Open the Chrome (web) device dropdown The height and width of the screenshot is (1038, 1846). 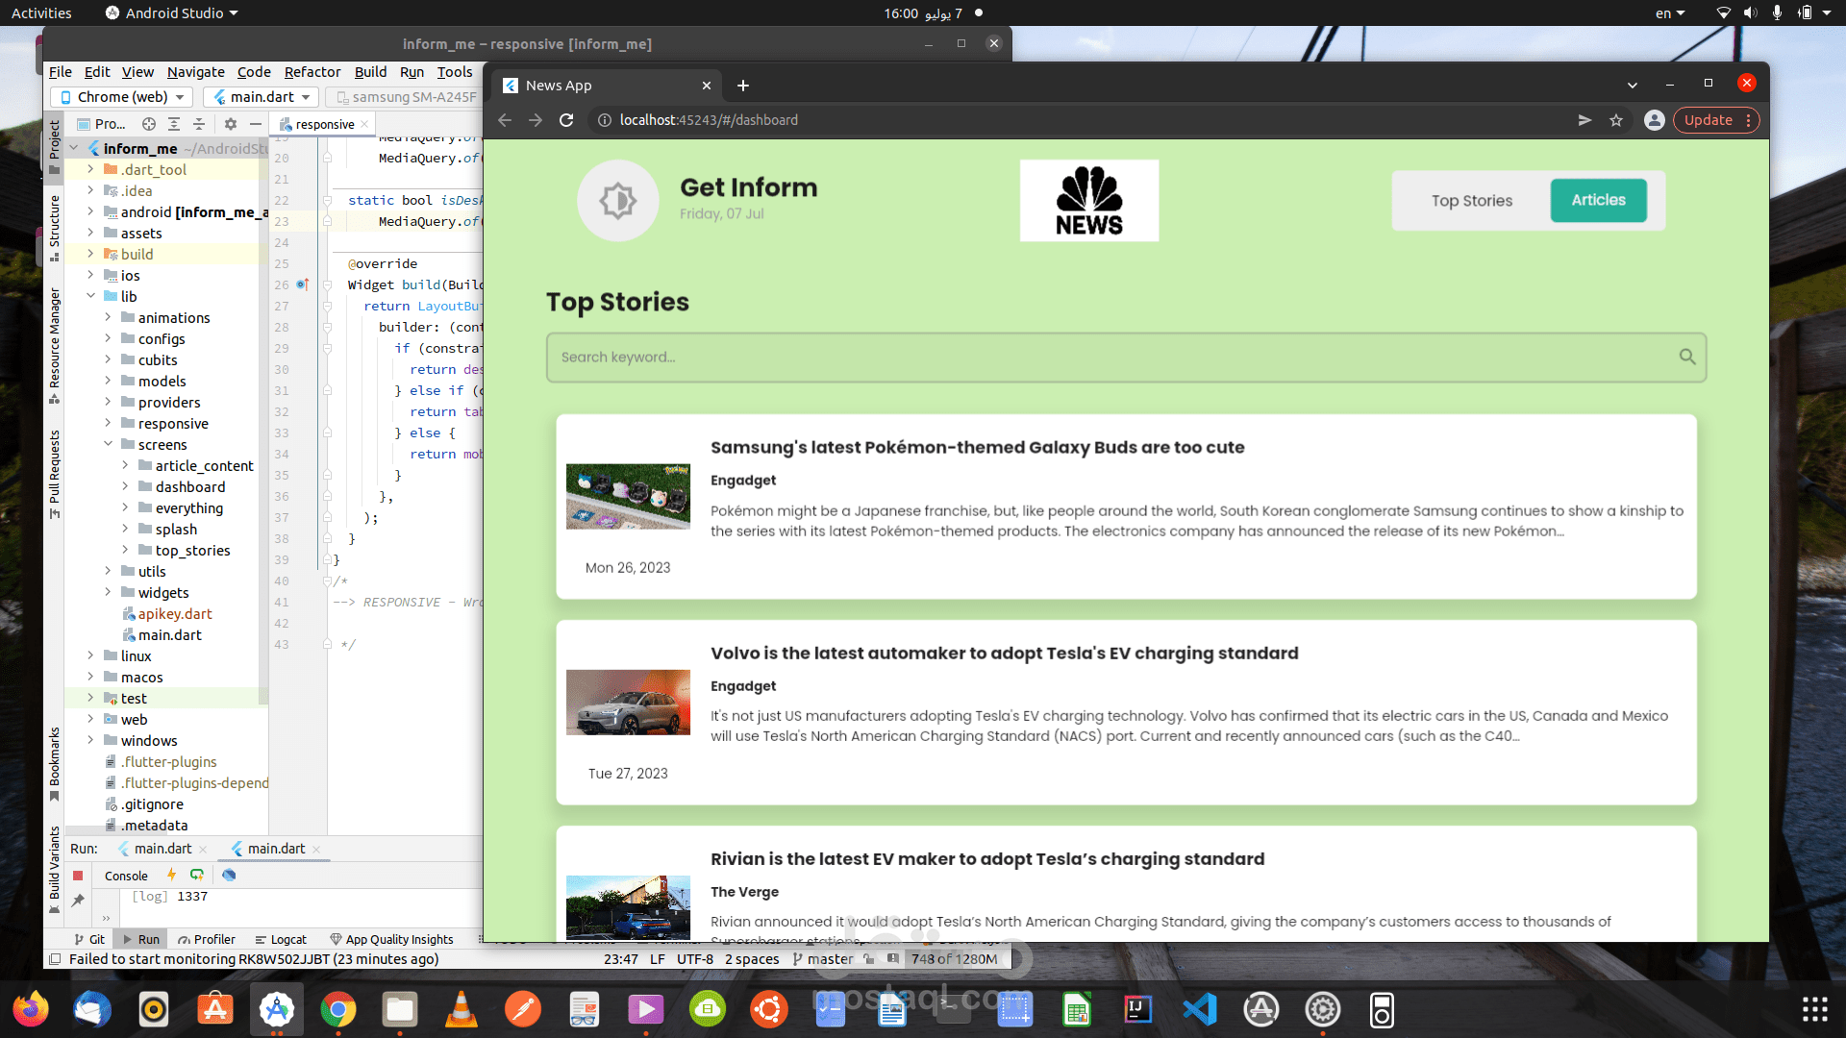pyautogui.click(x=122, y=97)
